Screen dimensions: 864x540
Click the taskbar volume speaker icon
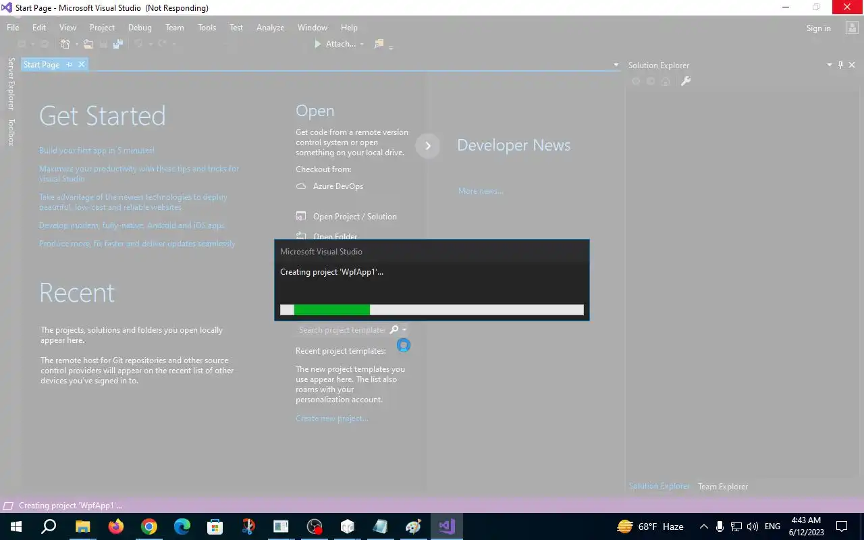pos(753,526)
